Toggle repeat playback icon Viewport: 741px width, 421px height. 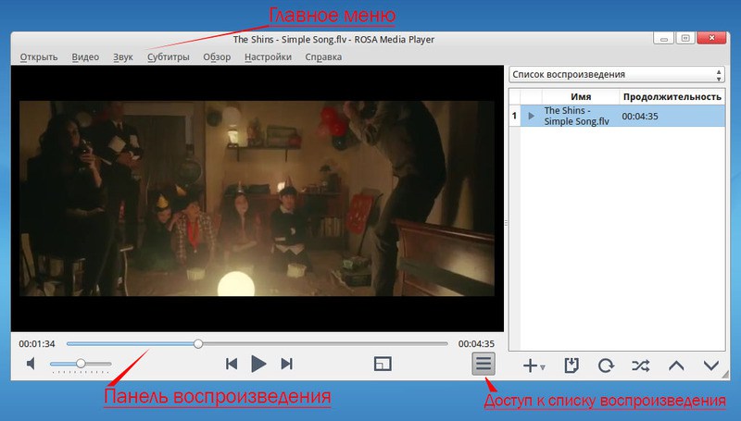click(606, 365)
